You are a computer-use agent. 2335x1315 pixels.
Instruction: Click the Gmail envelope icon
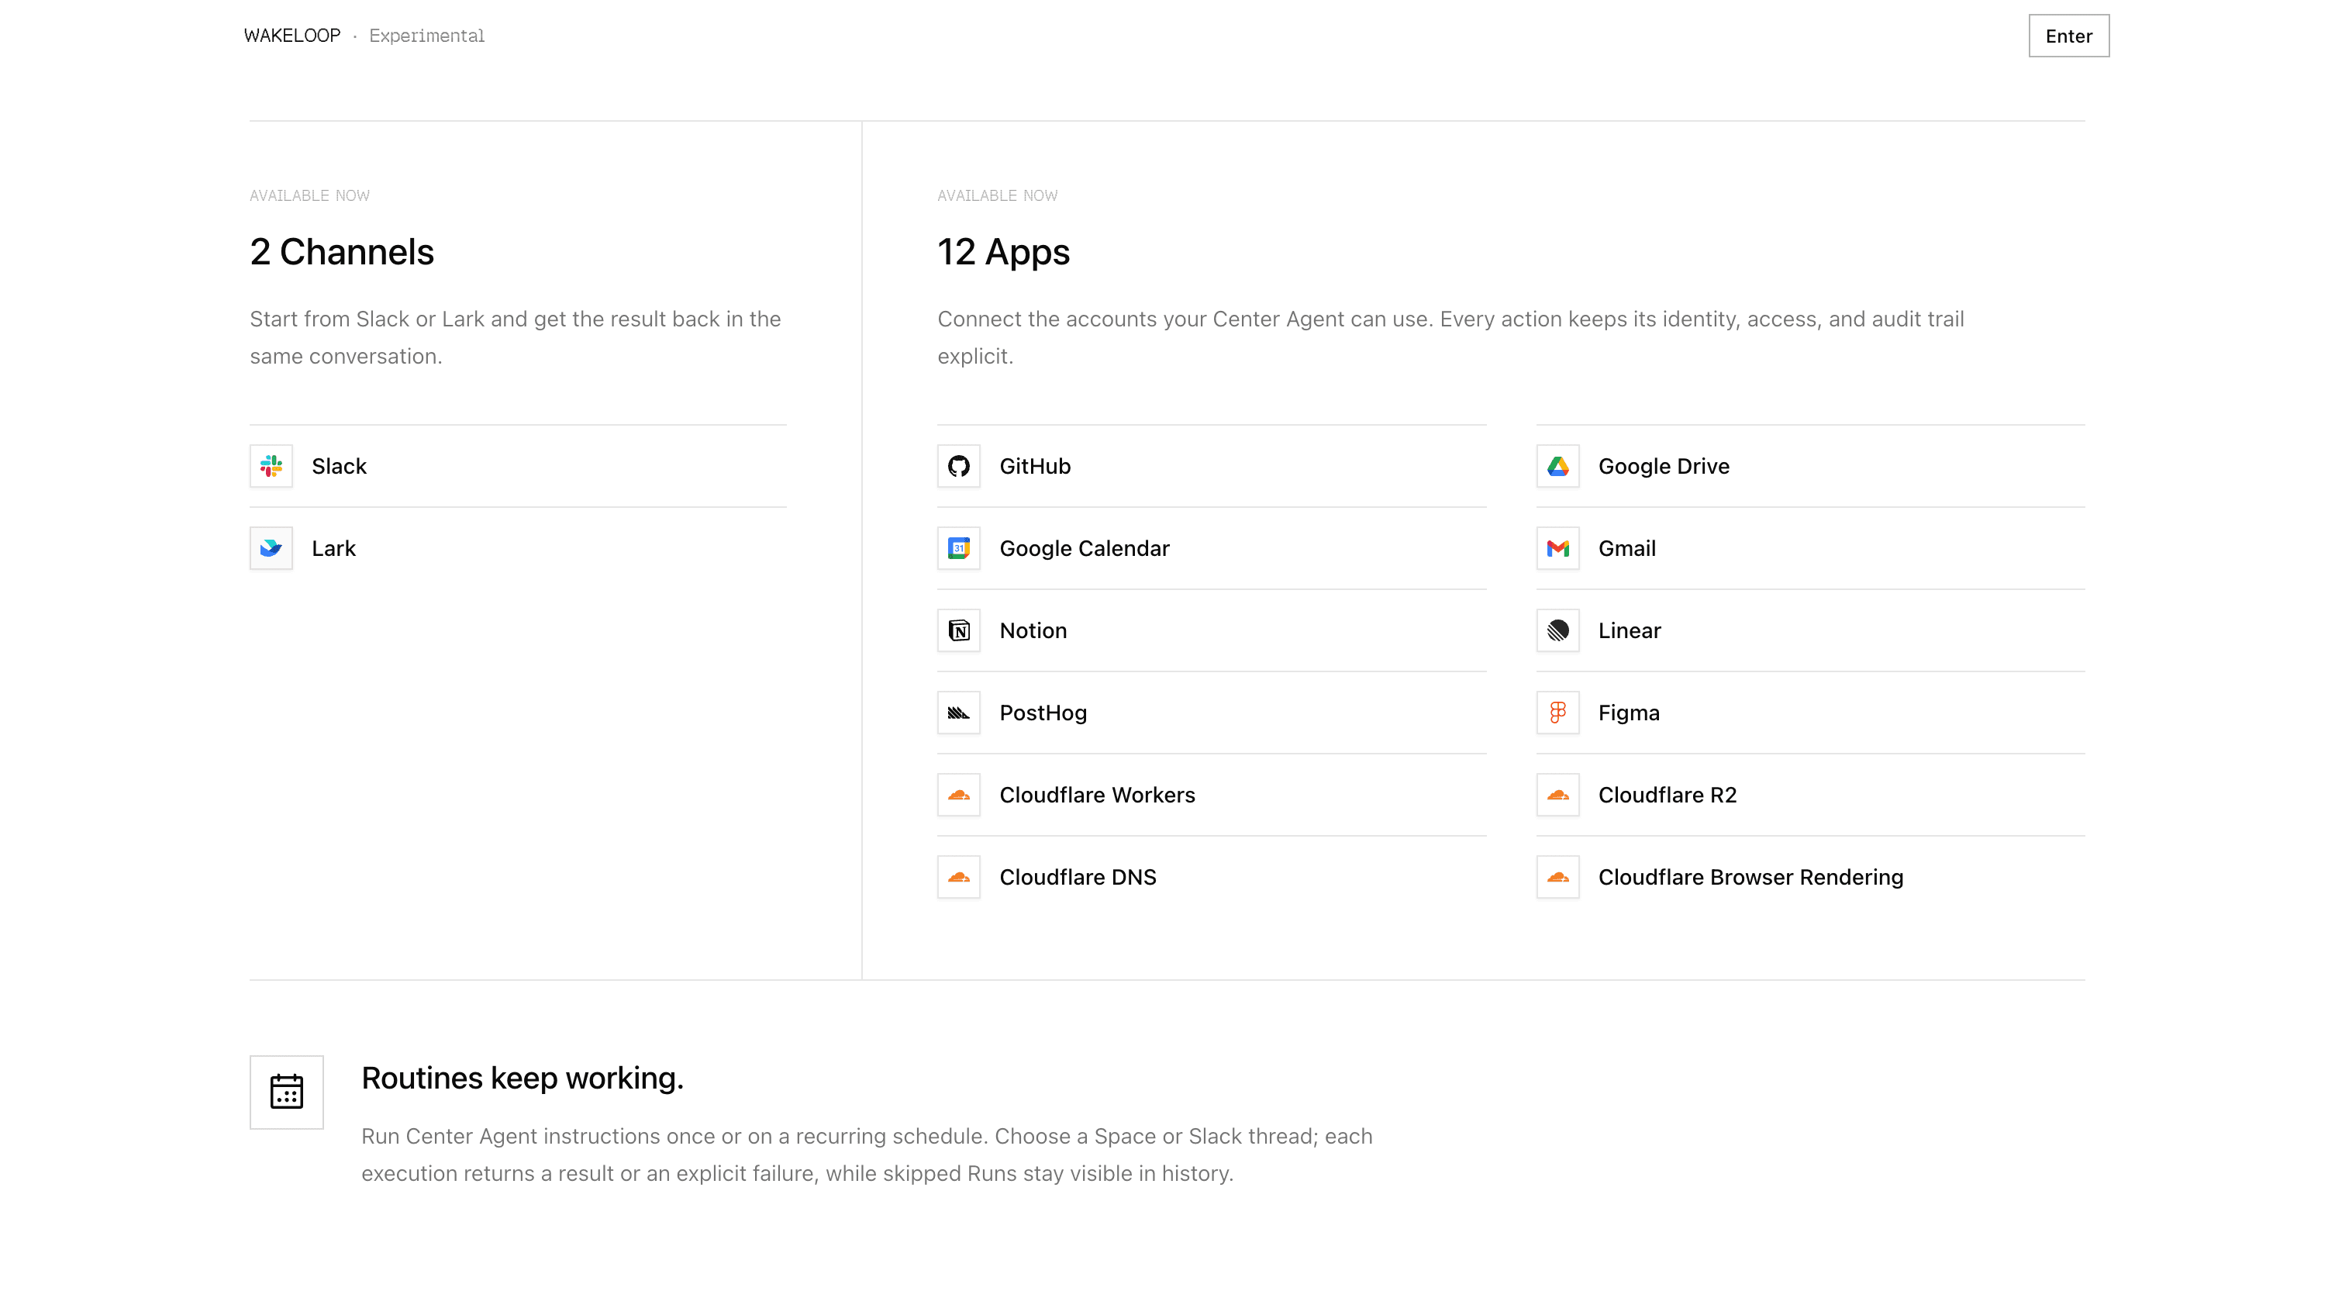coord(1557,549)
